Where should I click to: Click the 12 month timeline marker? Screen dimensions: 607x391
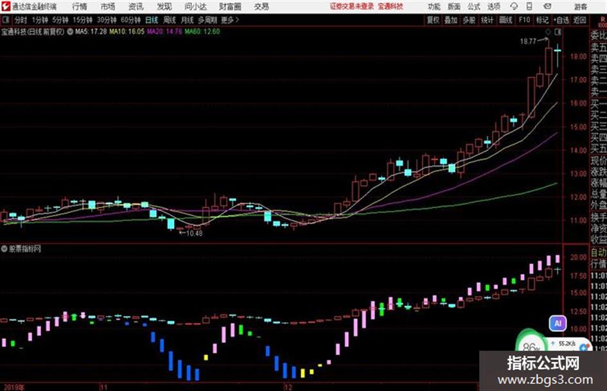pyautogui.click(x=288, y=387)
